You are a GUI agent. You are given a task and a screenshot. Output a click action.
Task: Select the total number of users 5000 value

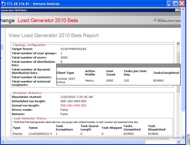(x=64, y=58)
